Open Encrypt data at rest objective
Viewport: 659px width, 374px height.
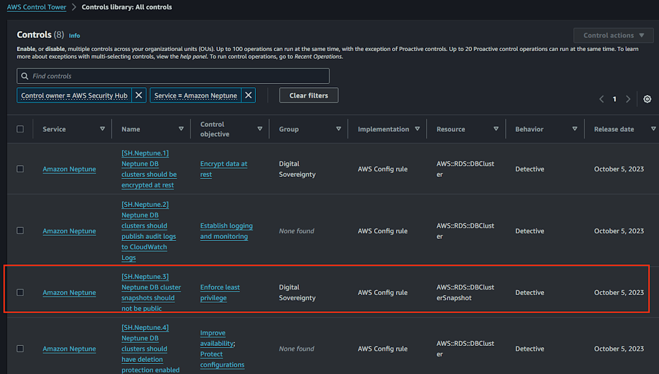224,169
